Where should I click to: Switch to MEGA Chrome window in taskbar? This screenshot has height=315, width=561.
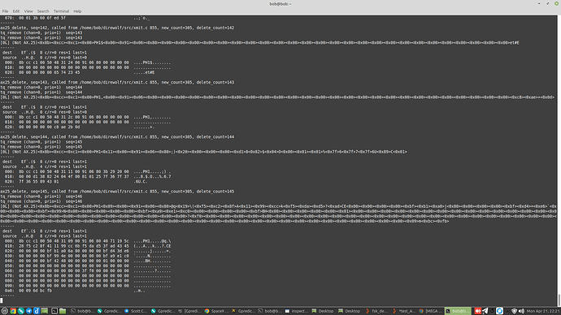coord(431,311)
